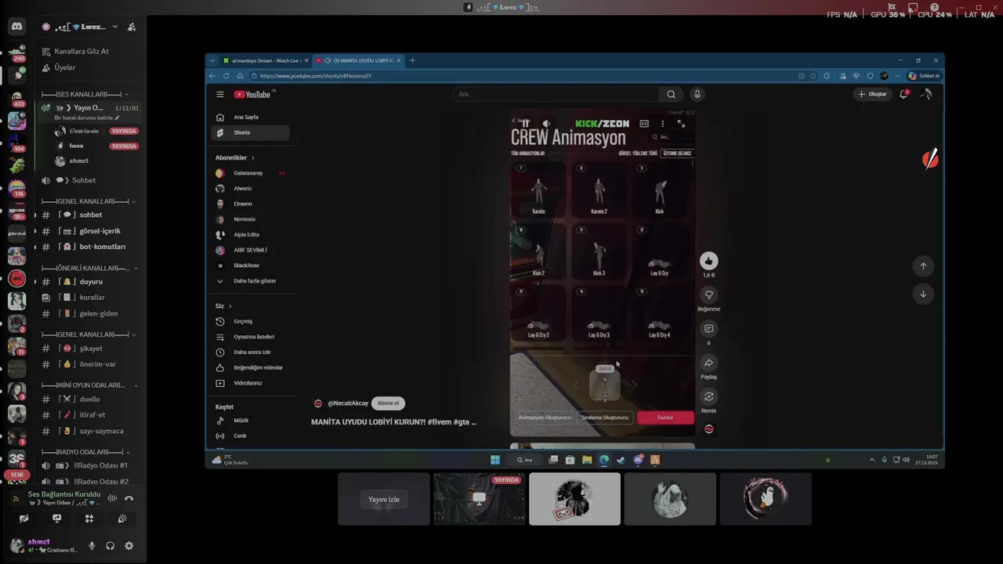Open Shorts in YouTube sidebar

250,132
